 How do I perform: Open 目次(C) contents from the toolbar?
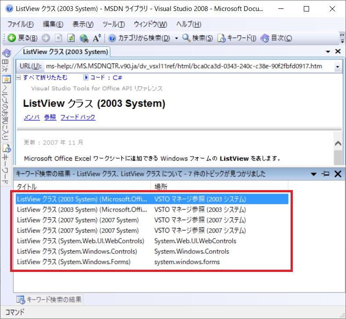(x=276, y=38)
